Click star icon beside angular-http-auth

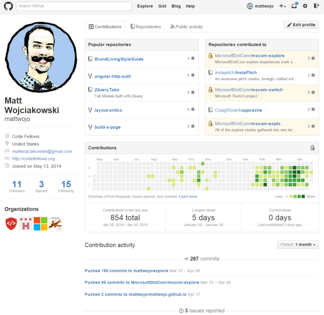[193, 75]
